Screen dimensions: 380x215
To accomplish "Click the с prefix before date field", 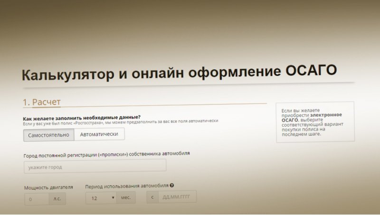I will (x=152, y=197).
